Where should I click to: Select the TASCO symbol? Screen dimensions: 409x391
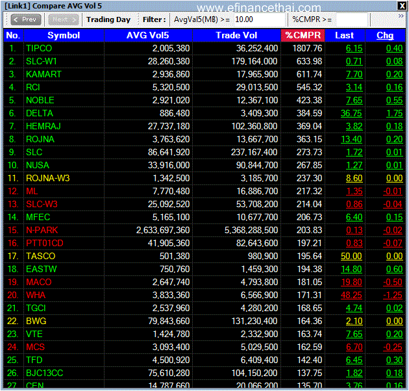coord(41,256)
